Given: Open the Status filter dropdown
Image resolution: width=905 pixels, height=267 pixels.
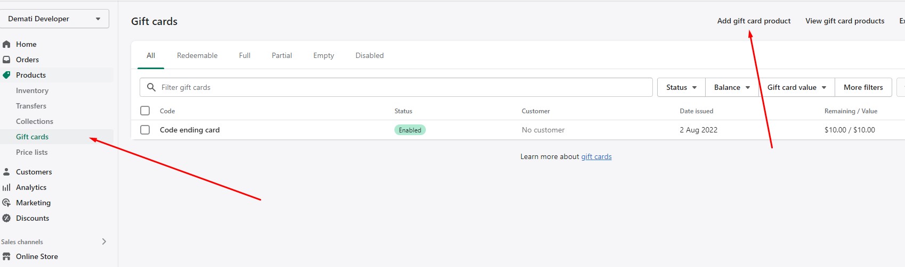Looking at the screenshot, I should [x=681, y=87].
